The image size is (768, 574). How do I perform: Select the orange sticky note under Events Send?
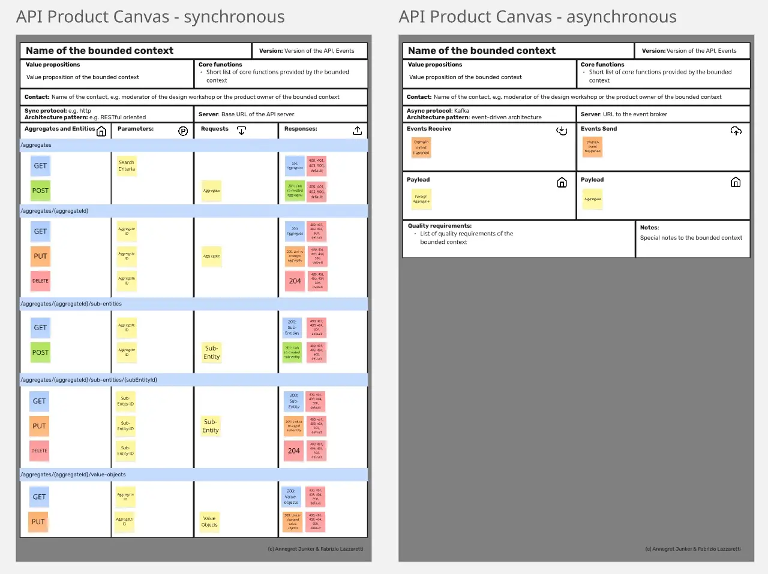pos(592,147)
